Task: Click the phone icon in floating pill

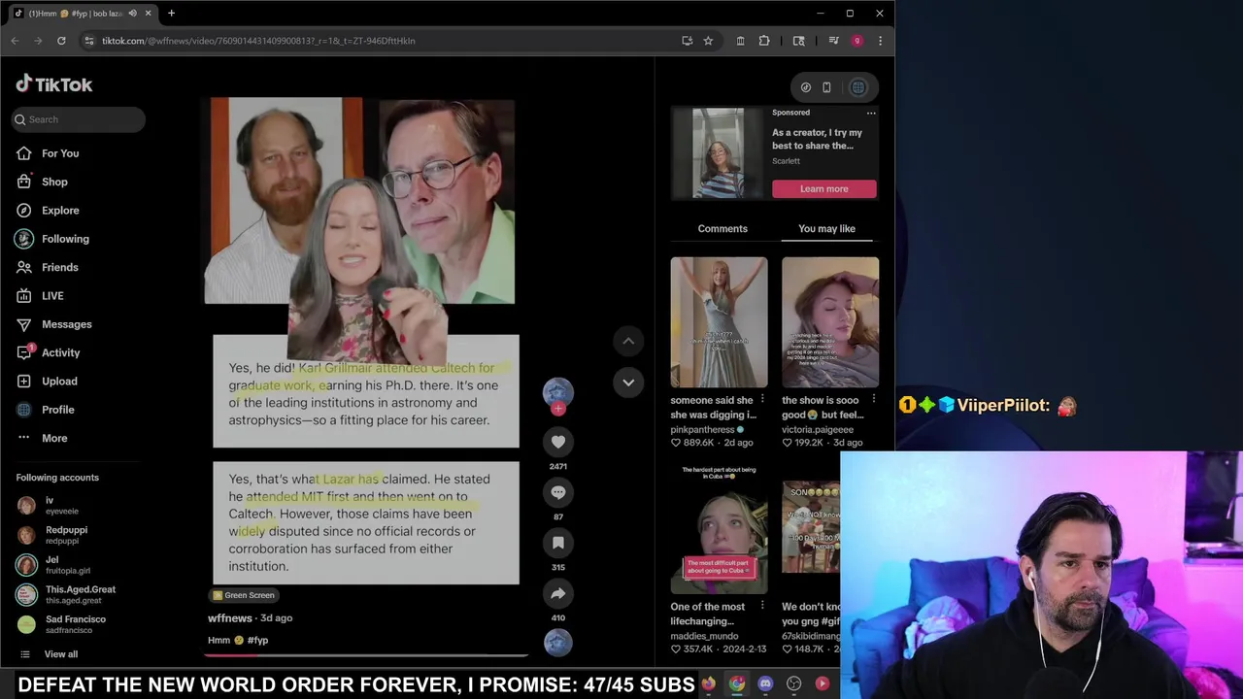Action: [x=826, y=87]
